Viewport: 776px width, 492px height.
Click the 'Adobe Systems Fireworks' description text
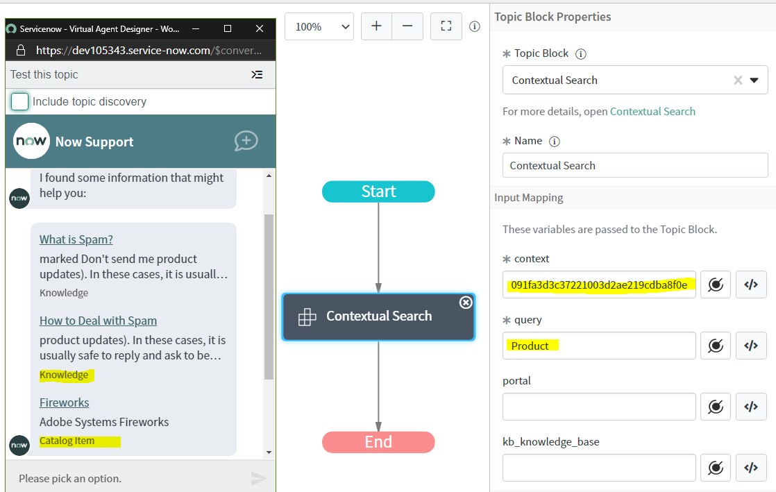[x=104, y=422]
